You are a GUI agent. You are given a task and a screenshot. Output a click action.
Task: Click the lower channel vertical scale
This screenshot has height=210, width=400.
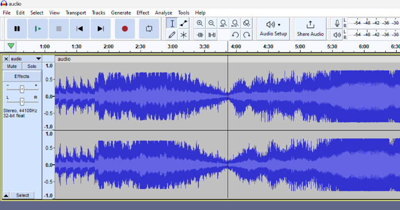[x=49, y=165]
